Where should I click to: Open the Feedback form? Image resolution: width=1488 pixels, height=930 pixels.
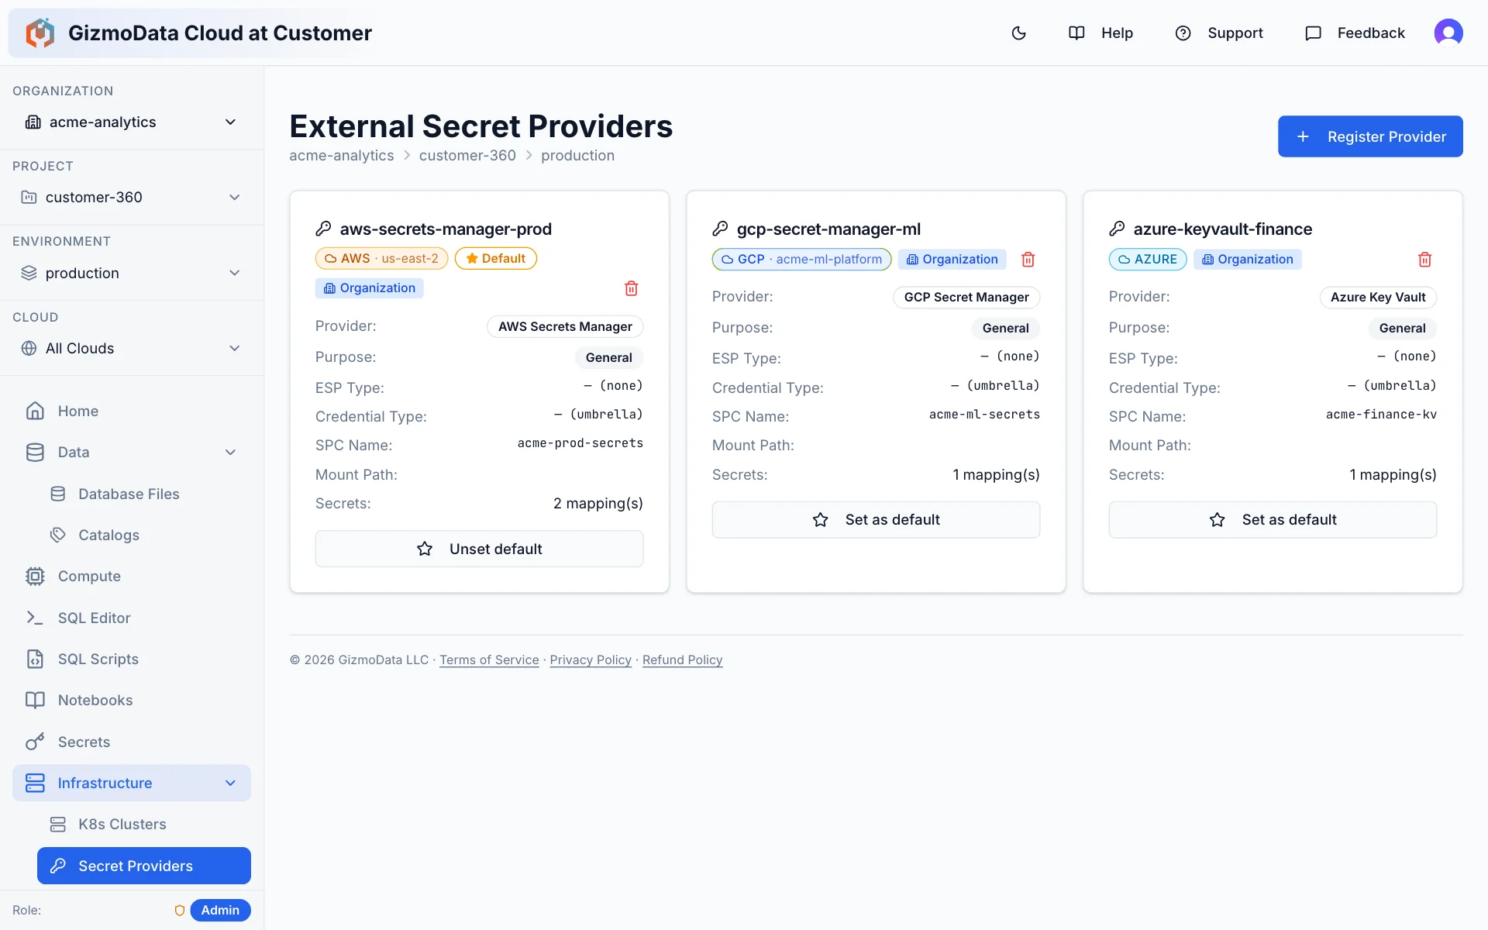(1355, 33)
